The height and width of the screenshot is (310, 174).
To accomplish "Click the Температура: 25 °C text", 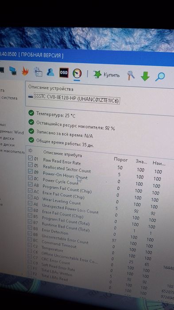I will tap(56, 115).
